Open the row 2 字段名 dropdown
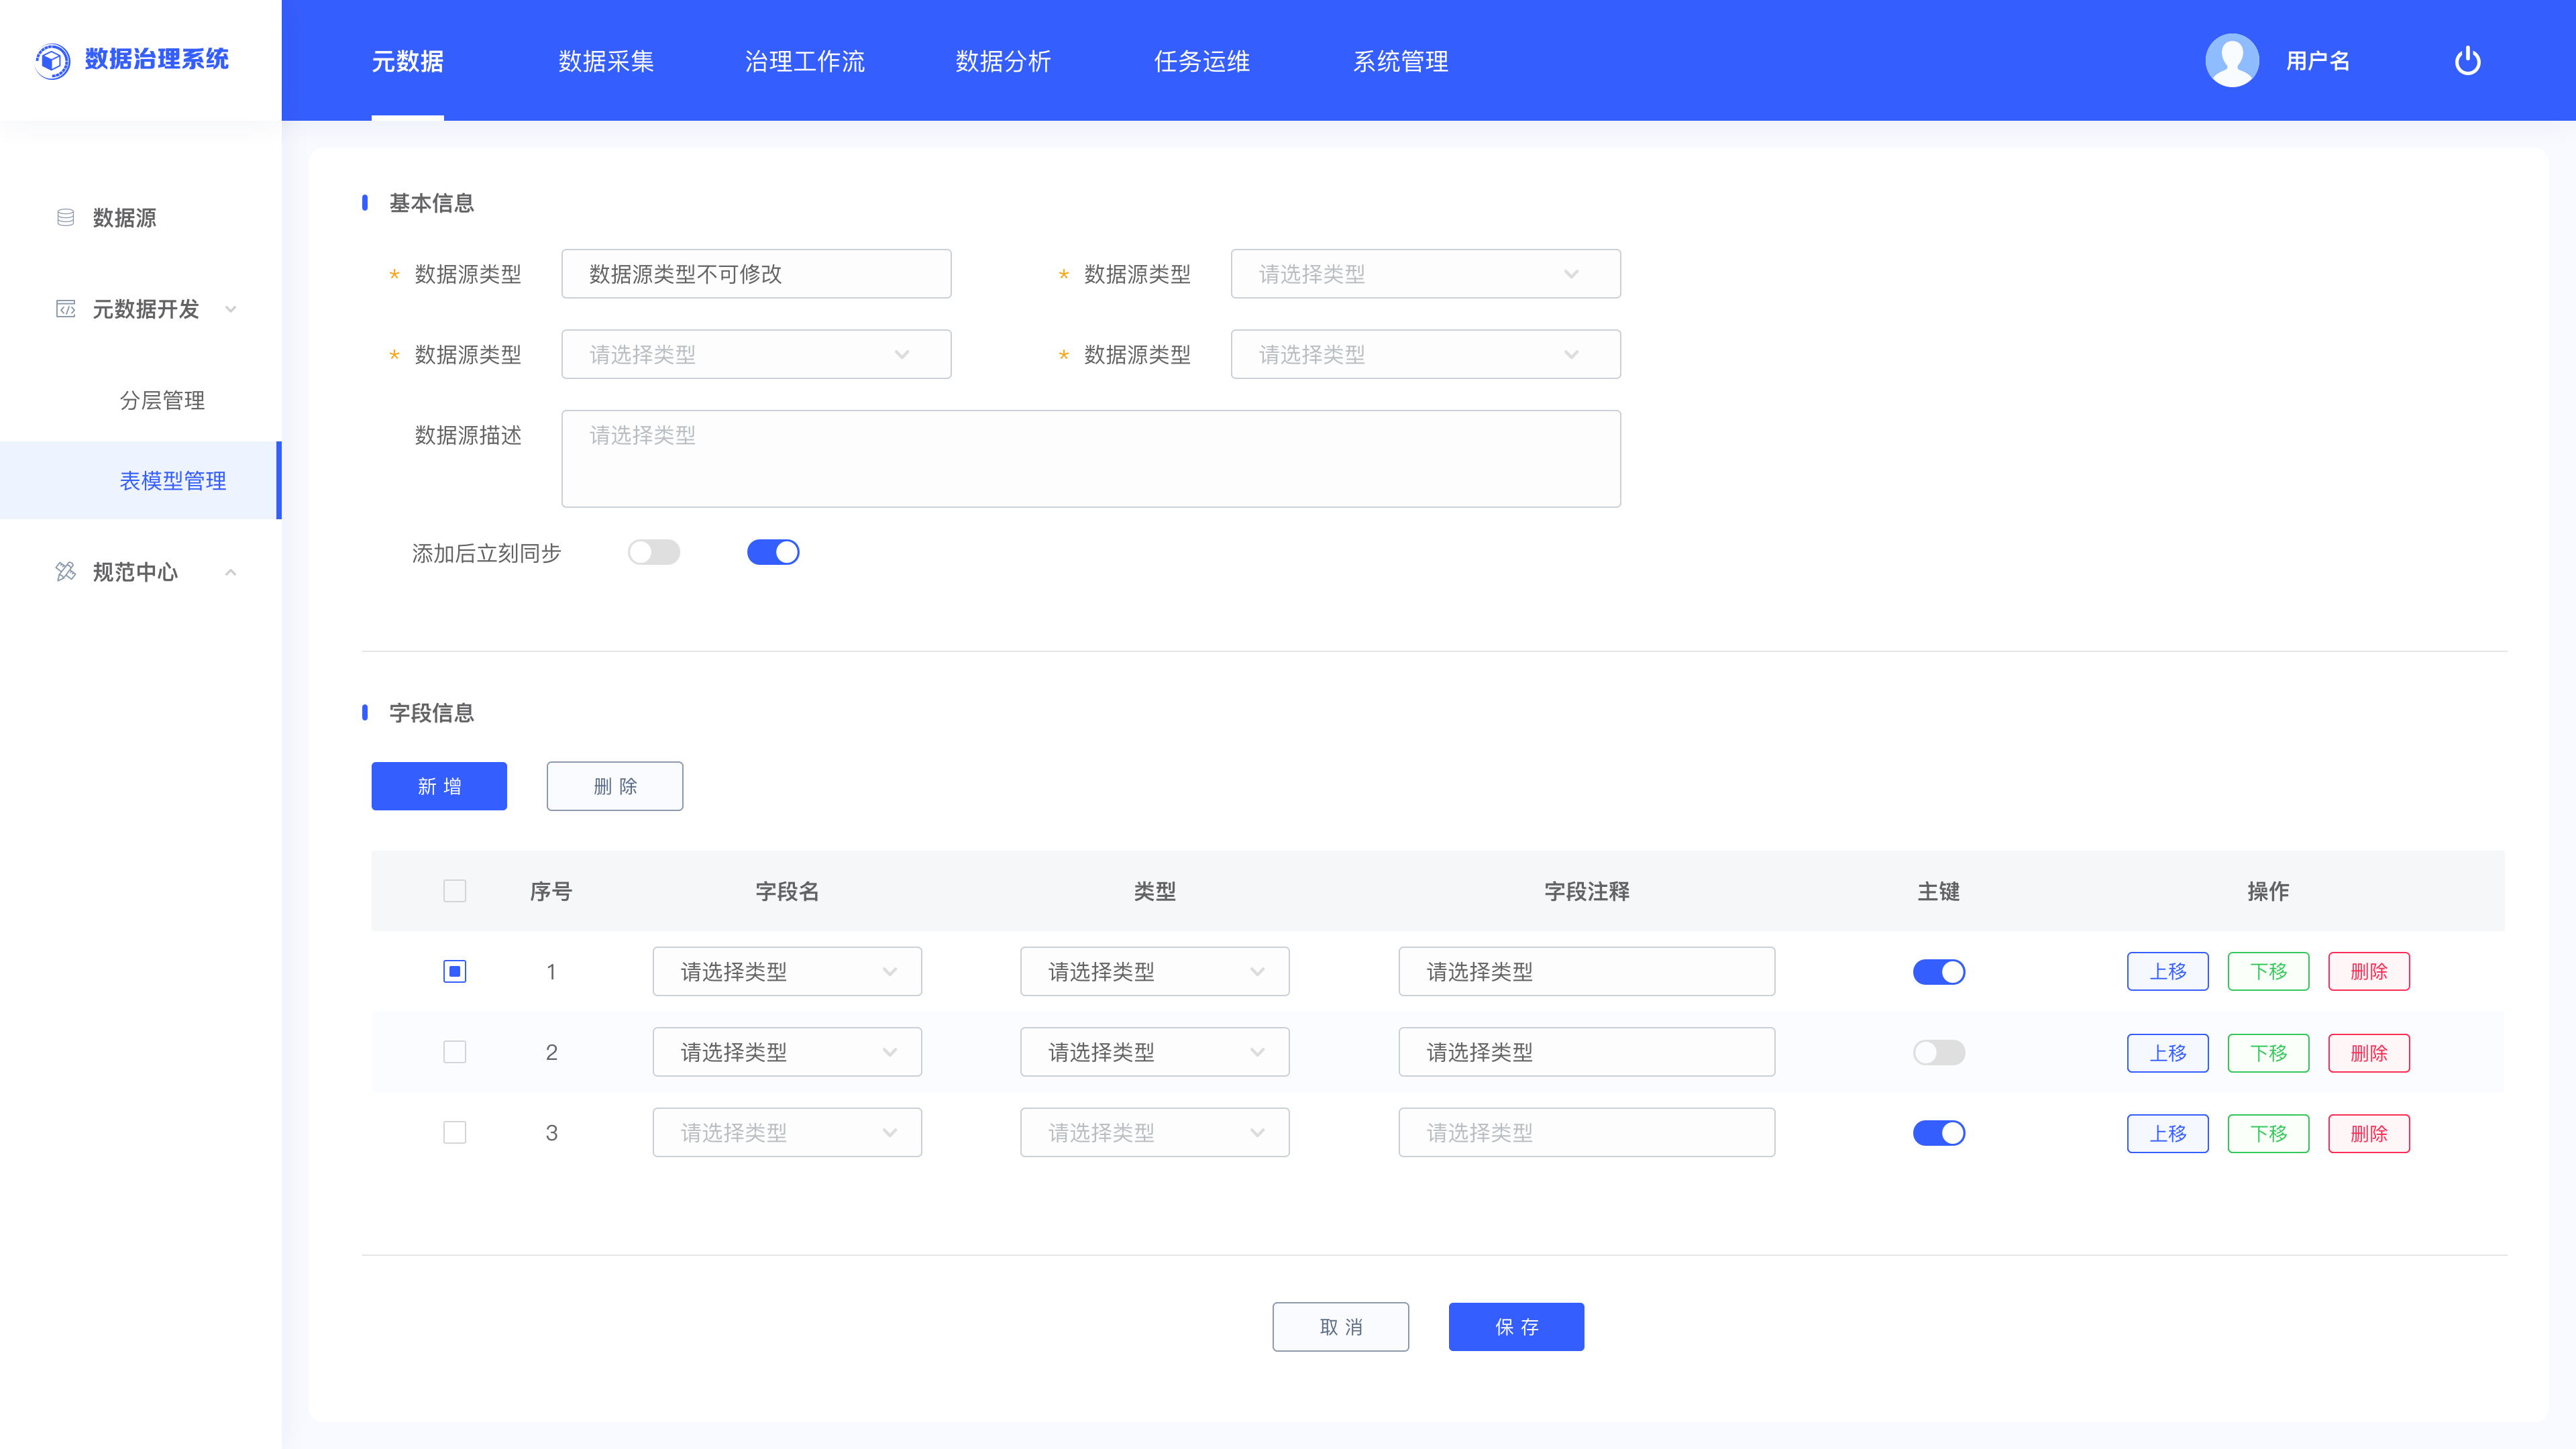The width and height of the screenshot is (2576, 1449). pos(787,1051)
